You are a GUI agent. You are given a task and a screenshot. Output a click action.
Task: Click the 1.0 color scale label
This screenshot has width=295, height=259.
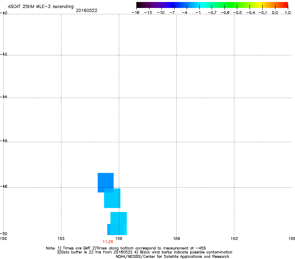pos(288,13)
